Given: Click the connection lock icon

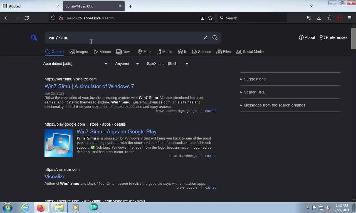Looking at the screenshot, I should pos(61,18).
